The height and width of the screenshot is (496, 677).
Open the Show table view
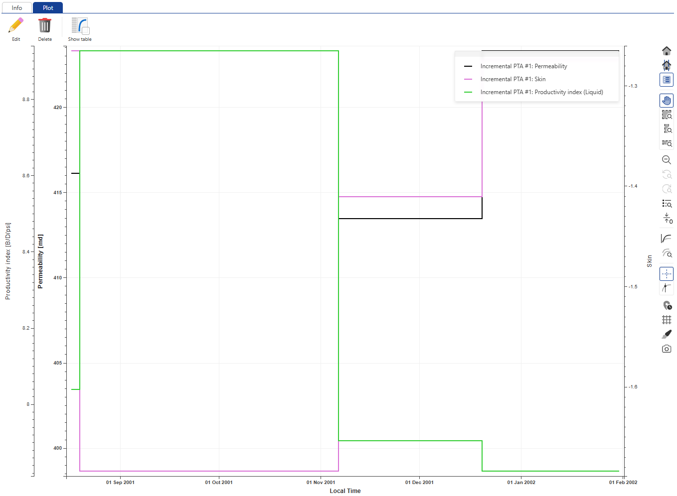point(80,27)
